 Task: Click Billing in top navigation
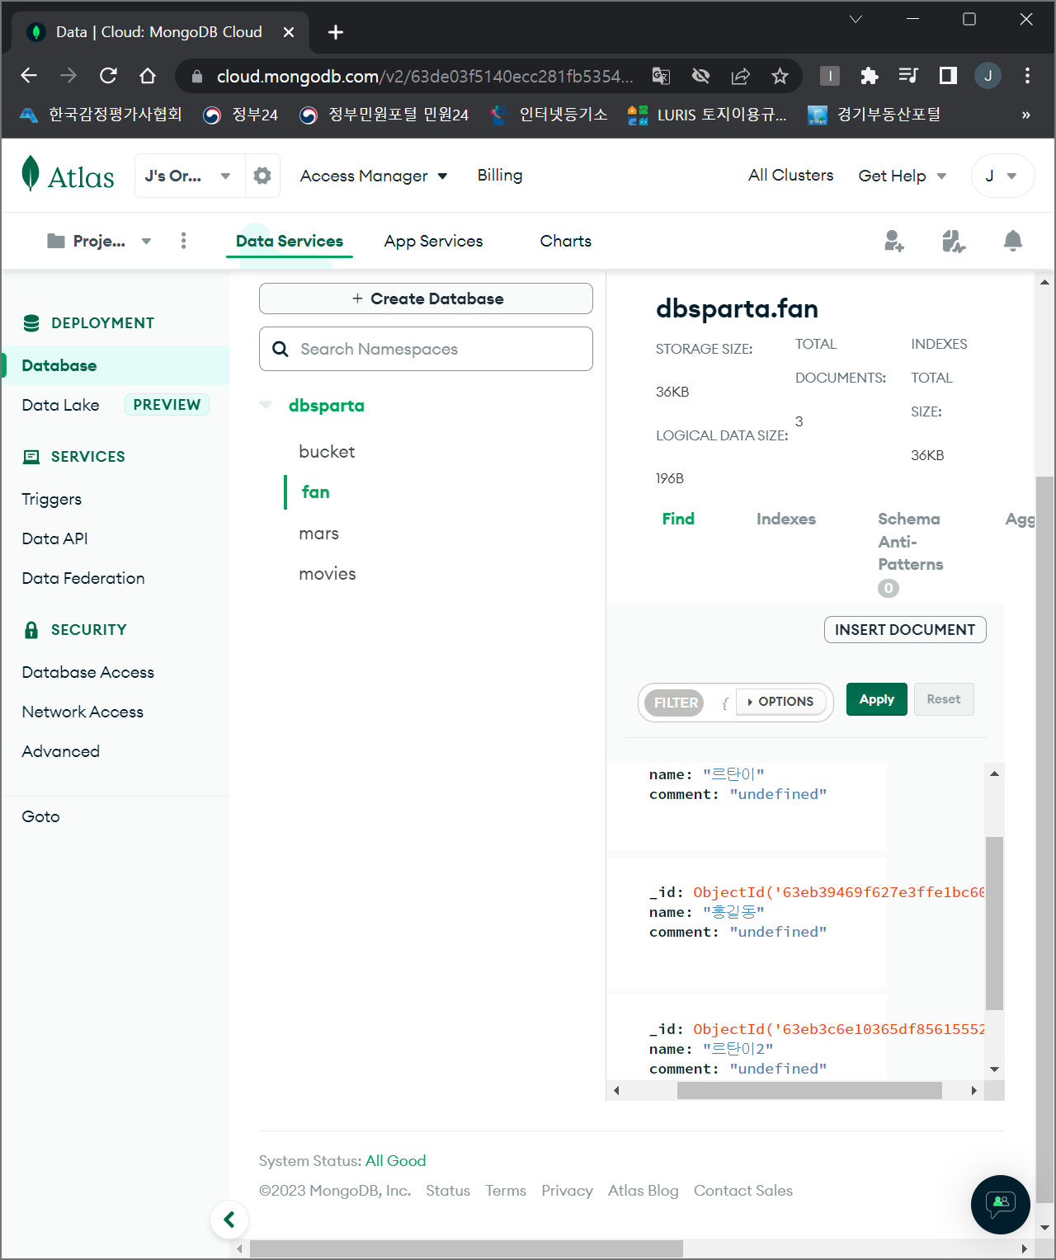[500, 175]
